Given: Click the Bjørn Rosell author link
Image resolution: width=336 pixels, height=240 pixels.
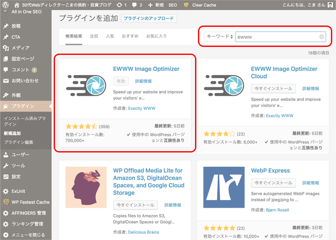Looking at the screenshot, I should tap(278, 210).
